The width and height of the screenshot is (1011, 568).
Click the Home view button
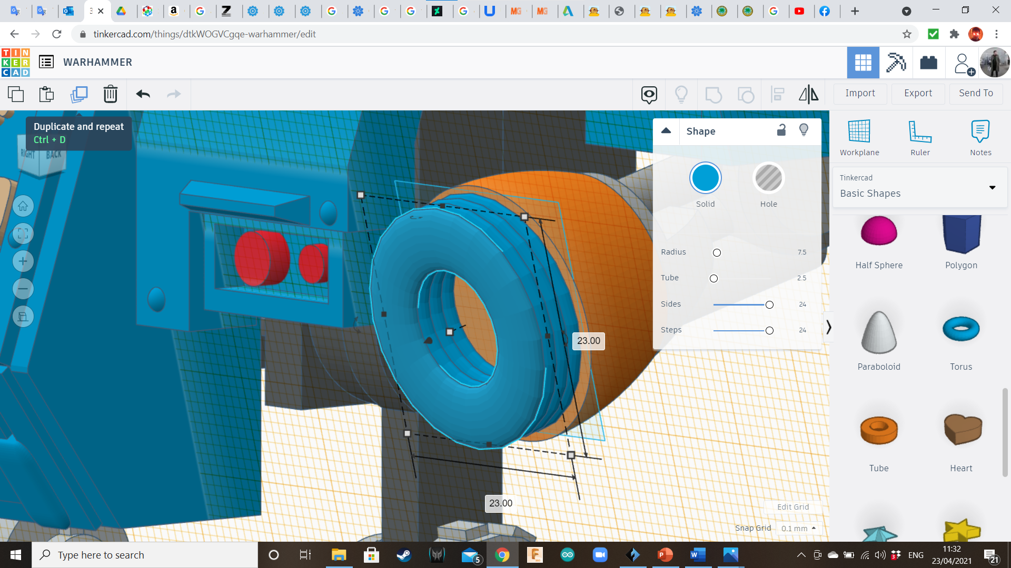23,206
